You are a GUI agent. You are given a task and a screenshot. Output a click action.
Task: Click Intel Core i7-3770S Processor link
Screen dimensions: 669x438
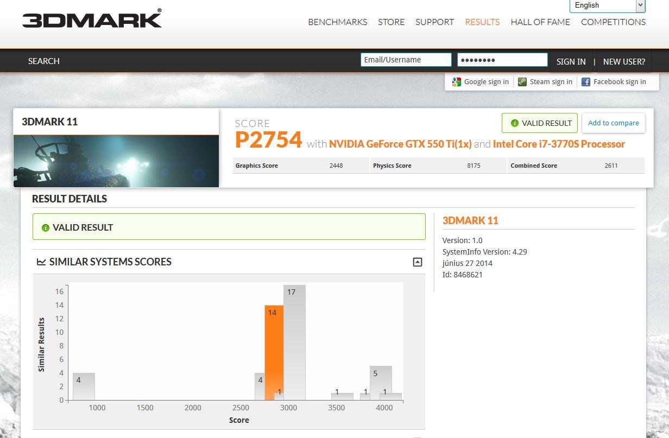click(559, 144)
